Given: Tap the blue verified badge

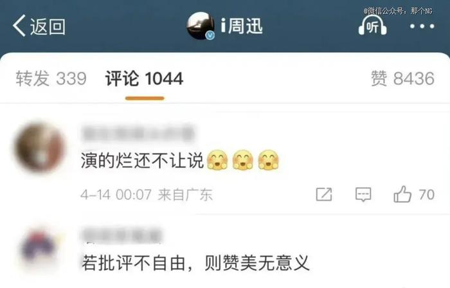Looking at the screenshot, I should click(210, 35).
